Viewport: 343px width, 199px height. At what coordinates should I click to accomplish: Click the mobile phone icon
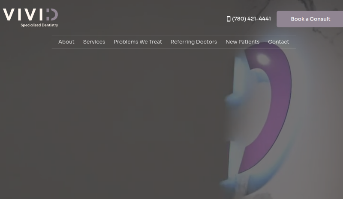[229, 19]
